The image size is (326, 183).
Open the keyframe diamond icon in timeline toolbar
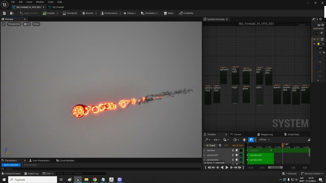coord(235,140)
